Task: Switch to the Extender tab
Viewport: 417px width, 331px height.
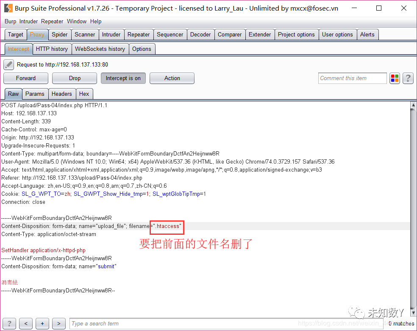Action: [260, 35]
